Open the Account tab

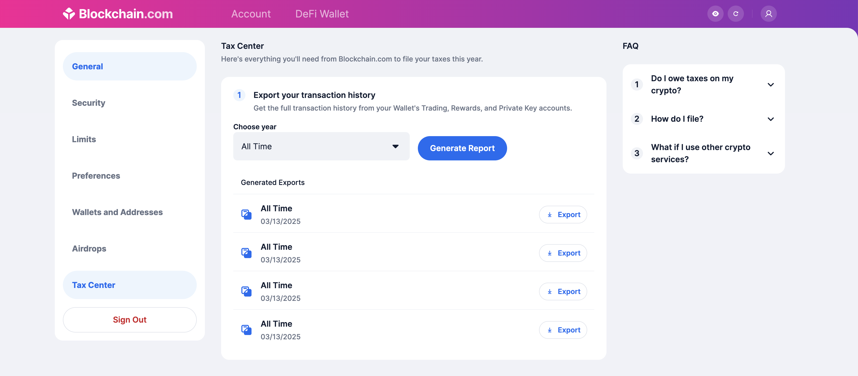[251, 14]
